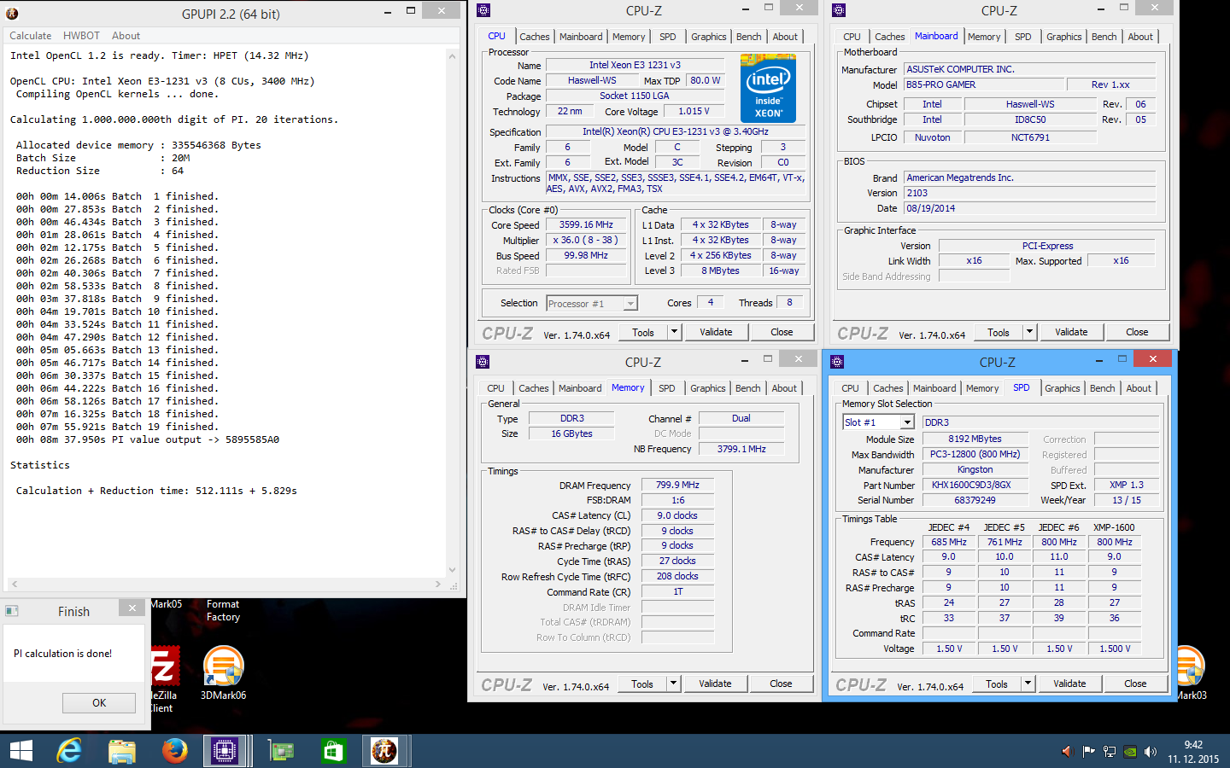This screenshot has width=1230, height=768.
Task: Click Close button in Memory window
Action: pyautogui.click(x=781, y=684)
